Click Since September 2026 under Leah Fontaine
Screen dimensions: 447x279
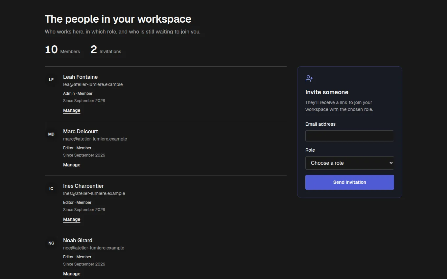coord(84,101)
